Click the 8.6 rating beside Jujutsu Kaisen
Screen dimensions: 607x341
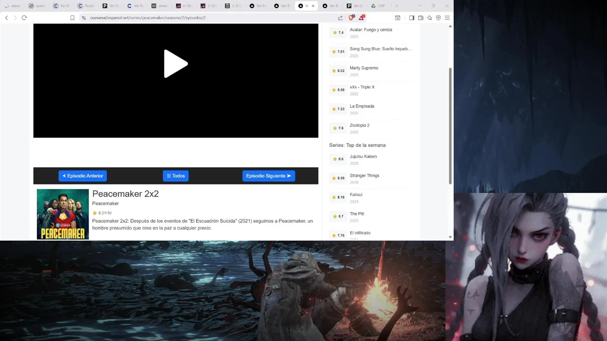(338, 159)
